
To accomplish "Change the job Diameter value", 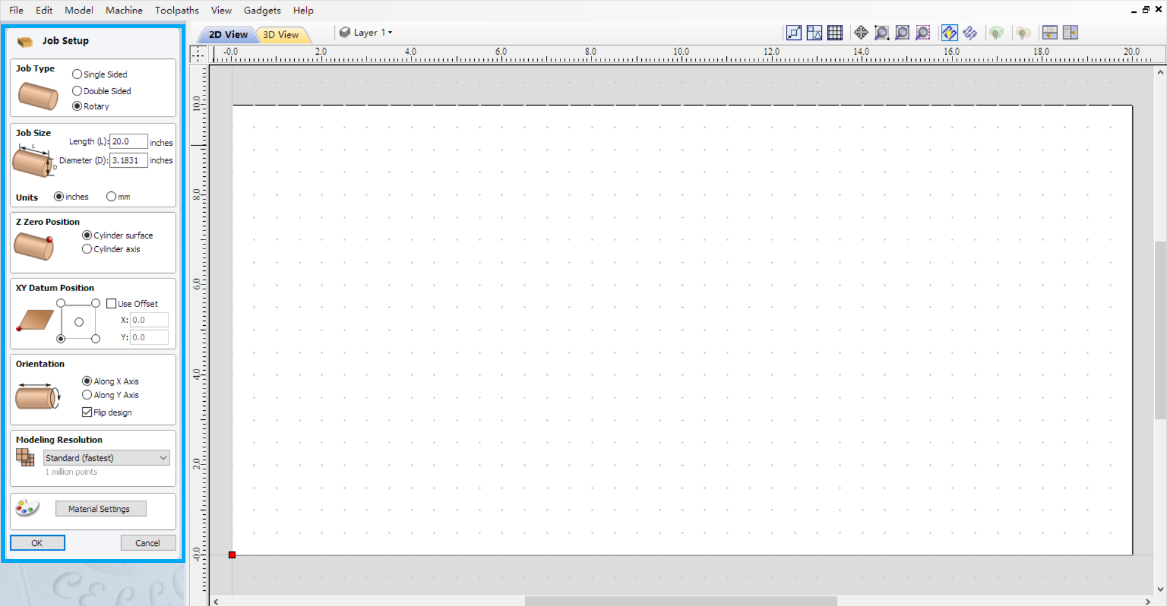I will point(128,160).
